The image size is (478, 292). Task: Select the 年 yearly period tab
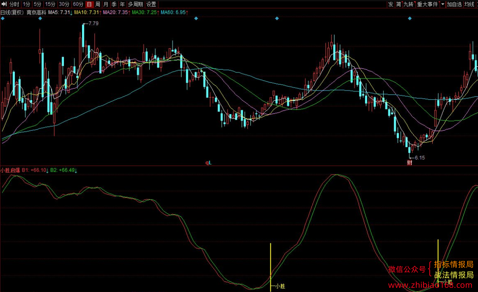point(122,4)
